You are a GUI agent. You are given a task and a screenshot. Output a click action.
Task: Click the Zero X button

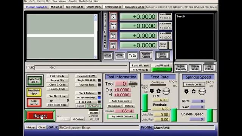coord(113,16)
